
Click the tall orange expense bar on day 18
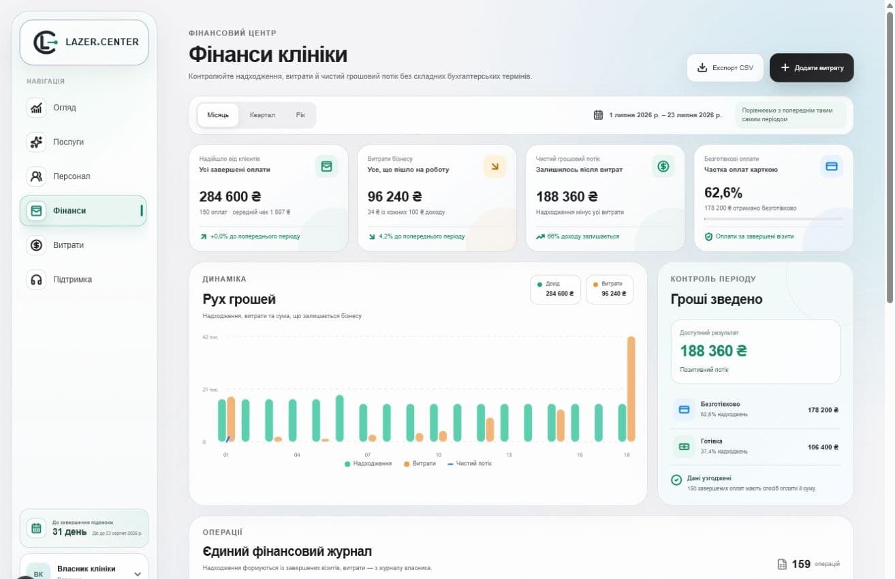pos(631,389)
